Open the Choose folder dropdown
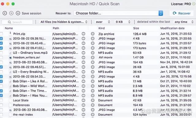The image size is (196, 118). tap(118, 13)
